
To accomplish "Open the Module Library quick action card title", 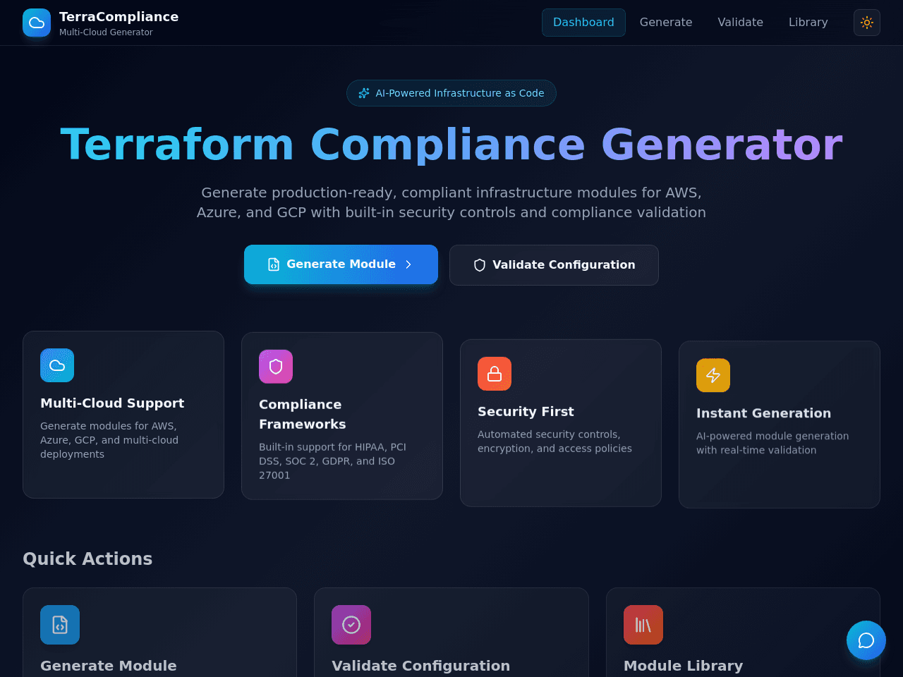I will [683, 666].
